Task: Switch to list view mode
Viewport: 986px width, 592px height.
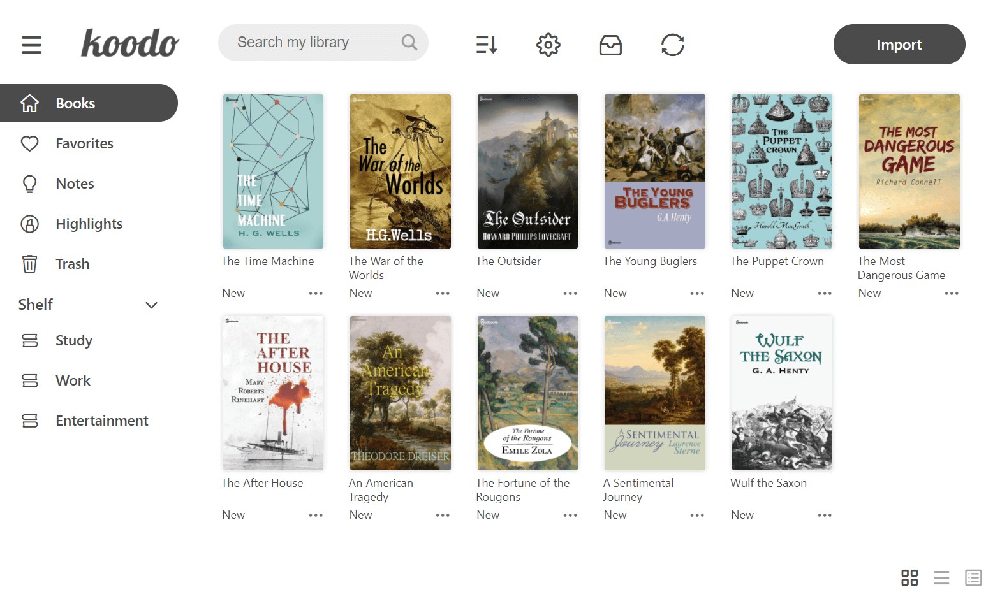Action: tap(941, 577)
